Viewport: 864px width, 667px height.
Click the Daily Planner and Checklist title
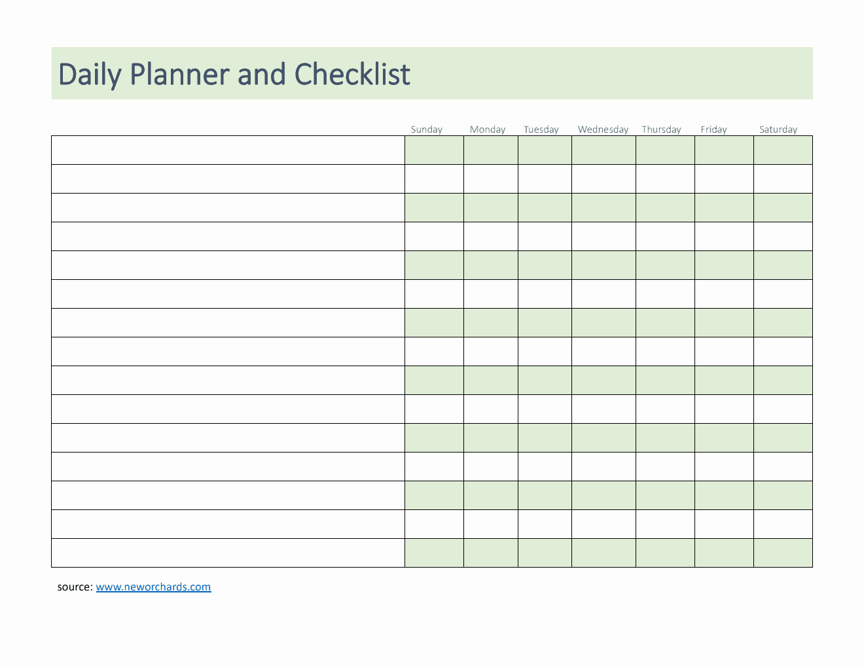click(x=234, y=75)
